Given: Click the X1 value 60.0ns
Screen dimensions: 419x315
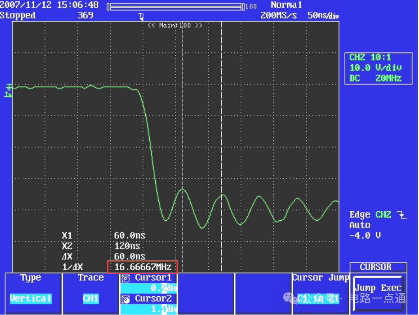Looking at the screenshot, I should click(130, 235).
